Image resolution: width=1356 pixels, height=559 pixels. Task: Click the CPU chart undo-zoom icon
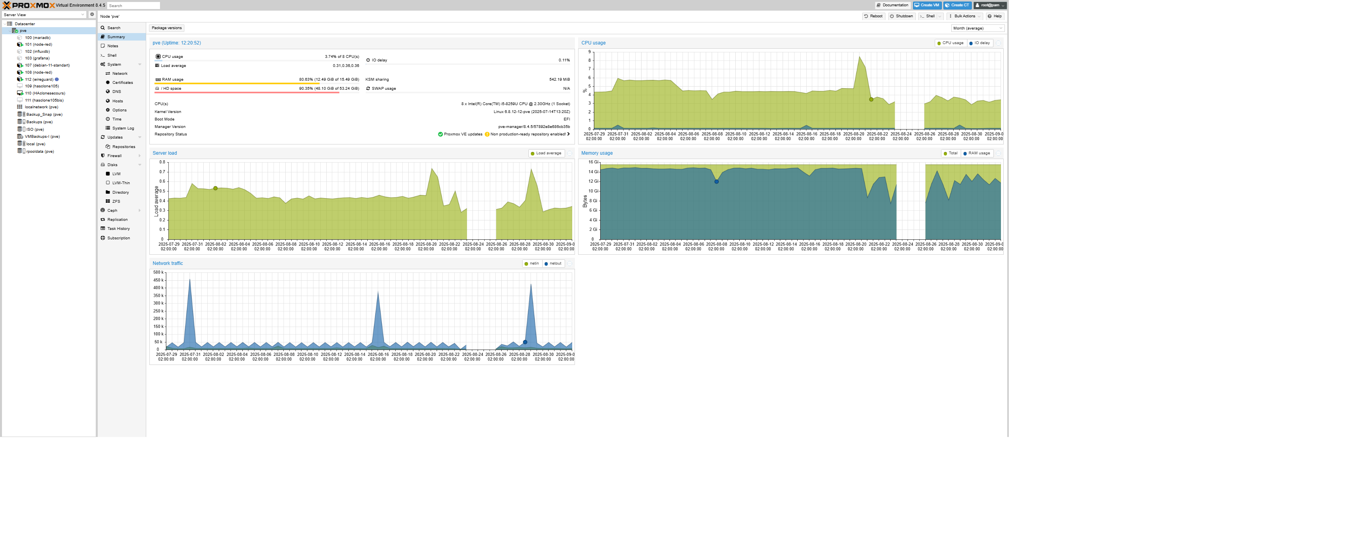pos(999,43)
